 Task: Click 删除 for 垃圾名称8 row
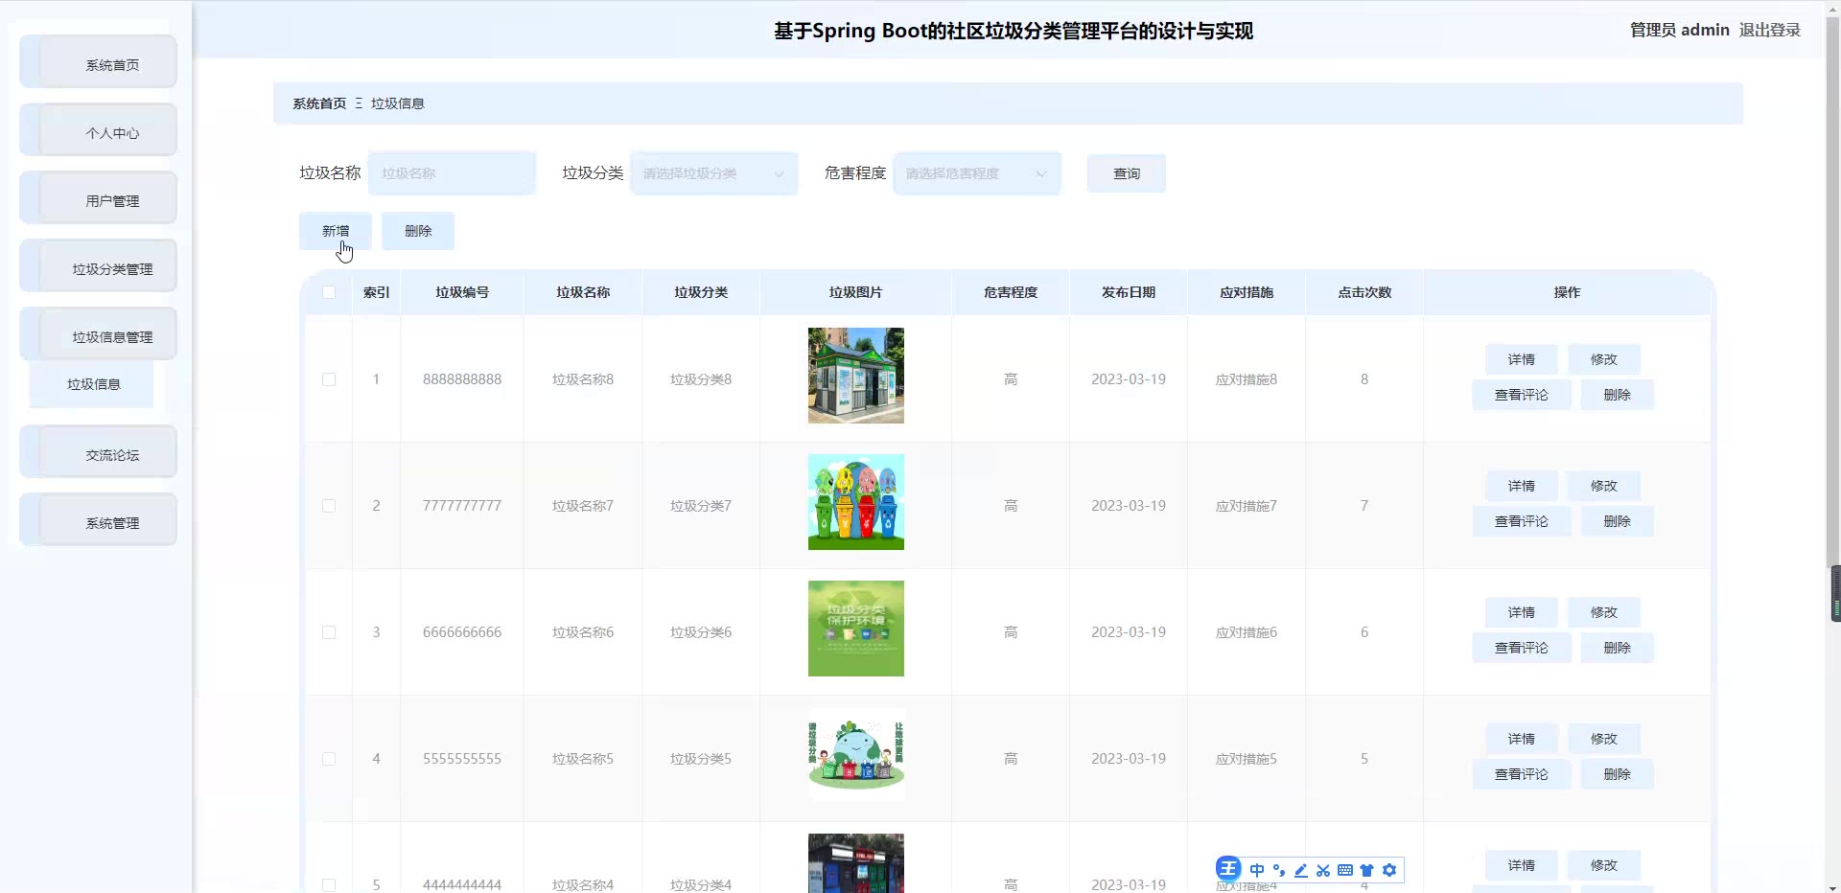(1618, 395)
